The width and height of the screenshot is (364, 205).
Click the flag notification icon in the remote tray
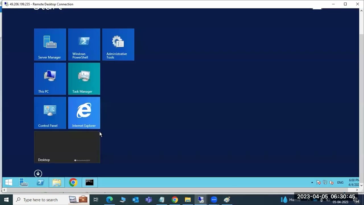318,183
